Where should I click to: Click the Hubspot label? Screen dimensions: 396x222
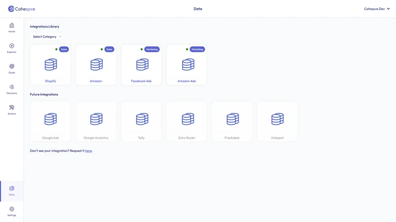click(x=277, y=138)
